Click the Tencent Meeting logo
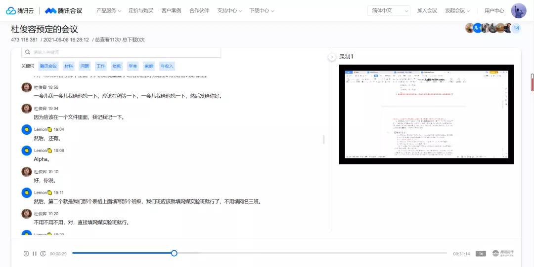The width and height of the screenshot is (534, 267). click(x=63, y=10)
